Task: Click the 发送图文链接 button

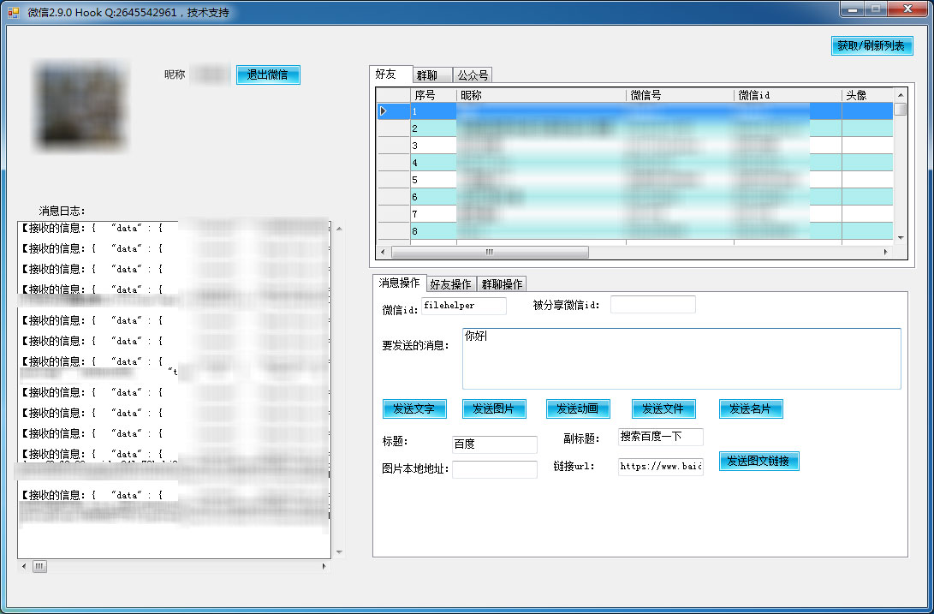Action: click(x=759, y=461)
